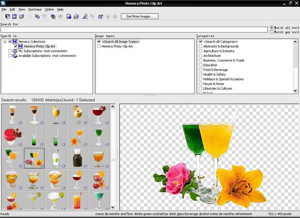
Task: Click the properties options toolbar icon
Action: click(100, 16)
